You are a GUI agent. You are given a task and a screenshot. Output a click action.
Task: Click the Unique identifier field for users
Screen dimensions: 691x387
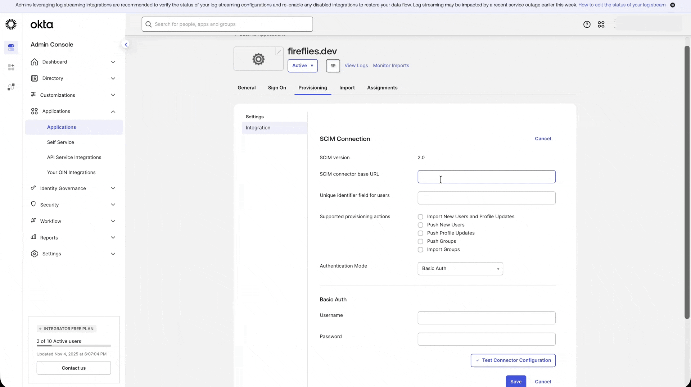[487, 198]
